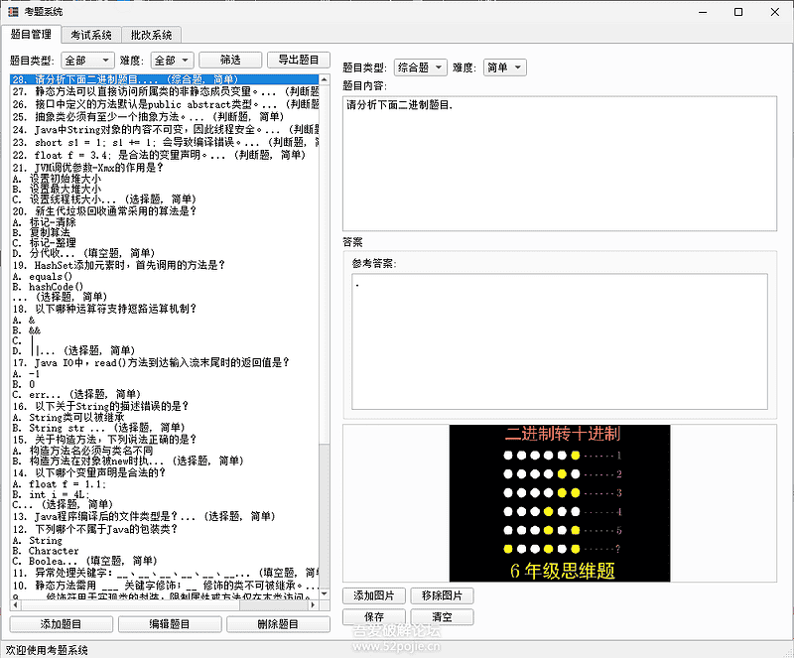Select question 26 about 接口 public abstract

[165, 104]
